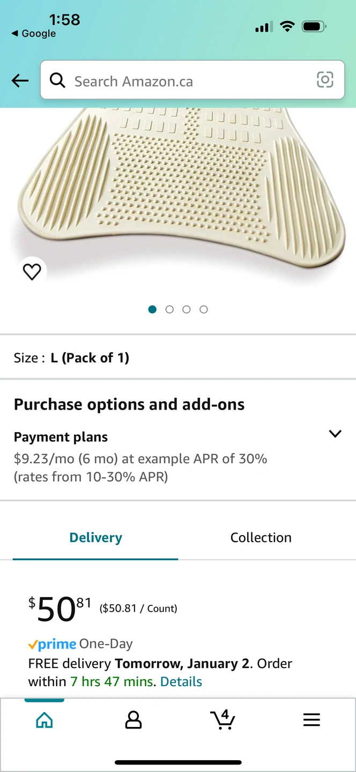
Task: Select the second image carousel dot
Action: pos(169,309)
